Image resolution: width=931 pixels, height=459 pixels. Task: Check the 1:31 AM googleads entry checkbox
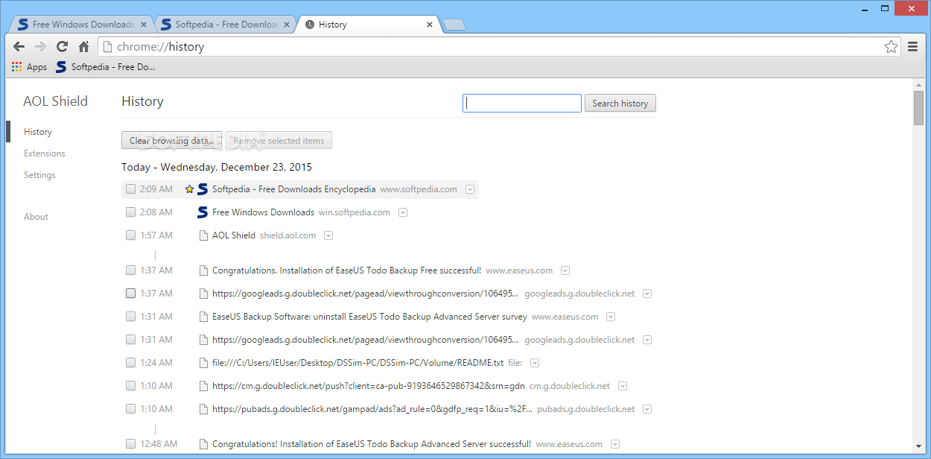point(131,340)
